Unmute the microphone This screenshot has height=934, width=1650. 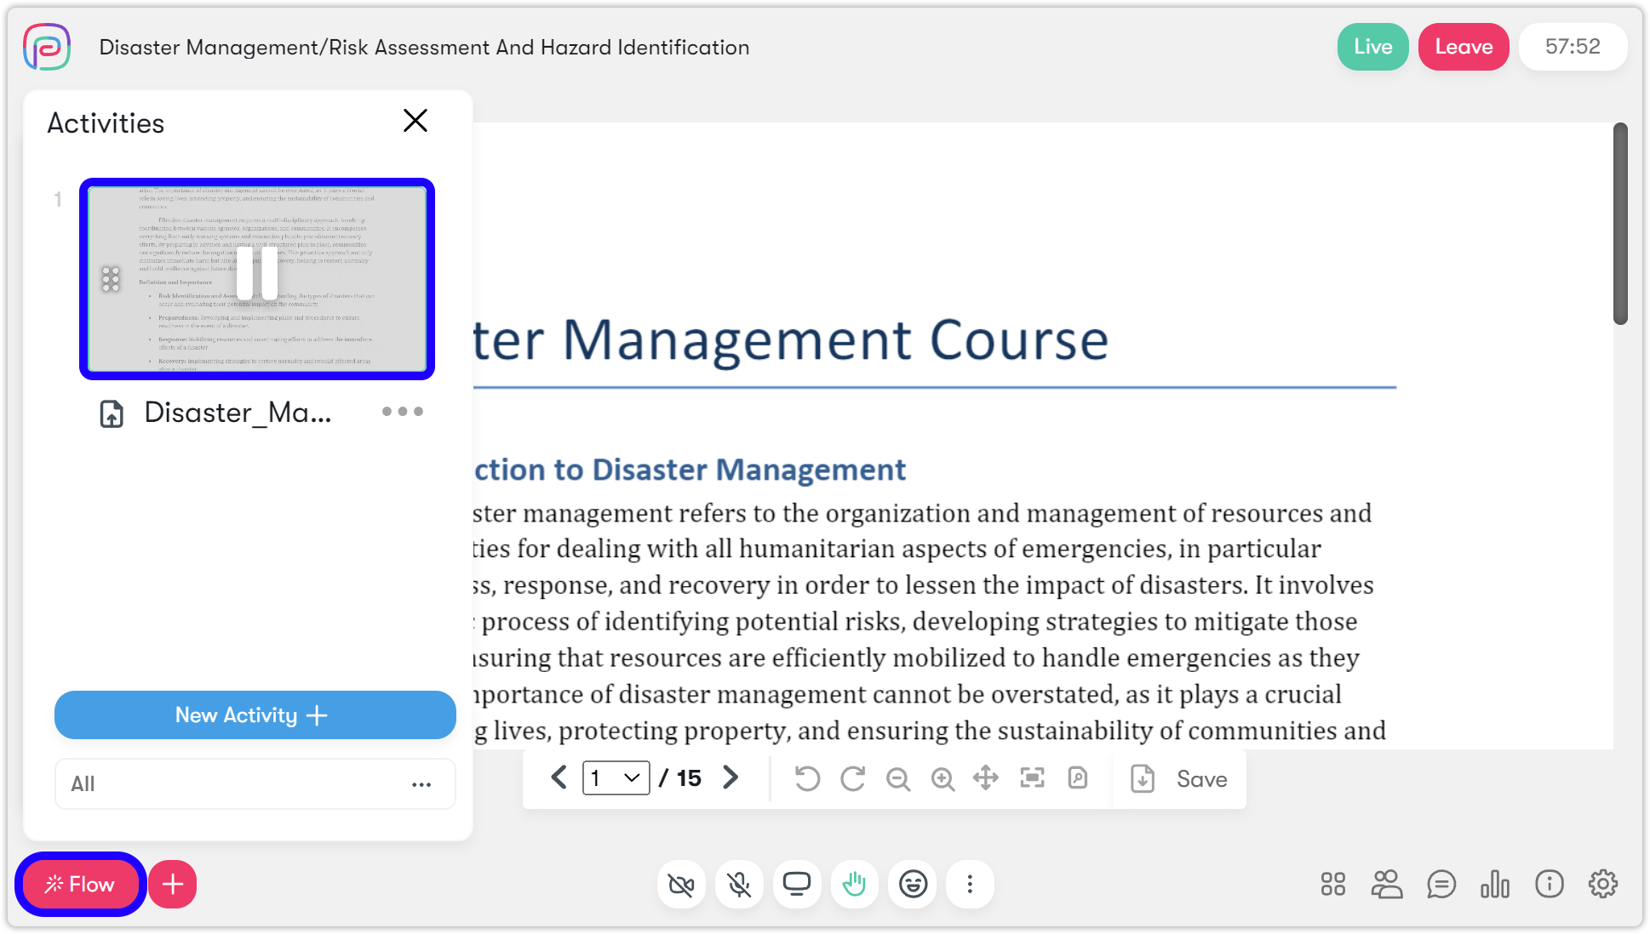click(739, 885)
